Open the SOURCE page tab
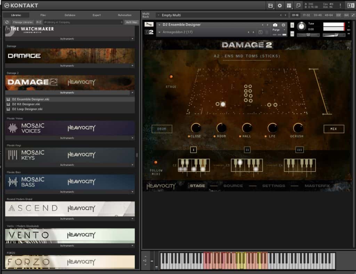Image resolution: width=356 pixels, height=274 pixels. (x=233, y=186)
